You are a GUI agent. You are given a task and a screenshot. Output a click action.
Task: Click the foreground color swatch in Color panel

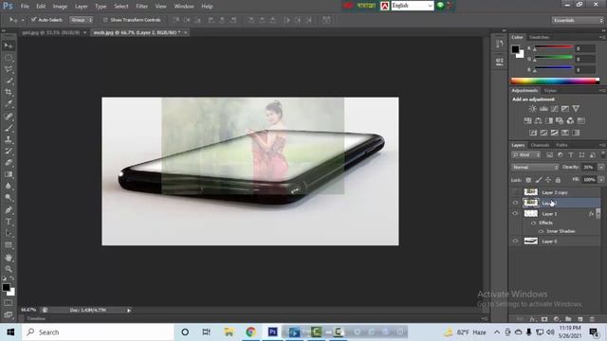(x=515, y=49)
